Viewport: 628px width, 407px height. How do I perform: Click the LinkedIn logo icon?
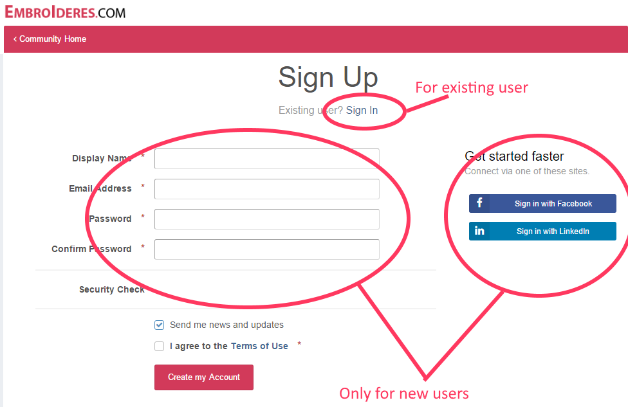pyautogui.click(x=479, y=231)
